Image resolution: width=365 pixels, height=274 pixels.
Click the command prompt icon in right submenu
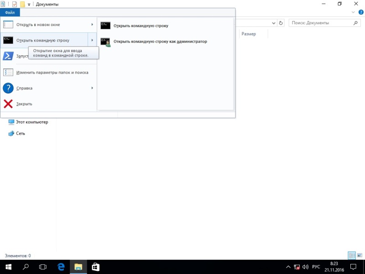coord(105,26)
